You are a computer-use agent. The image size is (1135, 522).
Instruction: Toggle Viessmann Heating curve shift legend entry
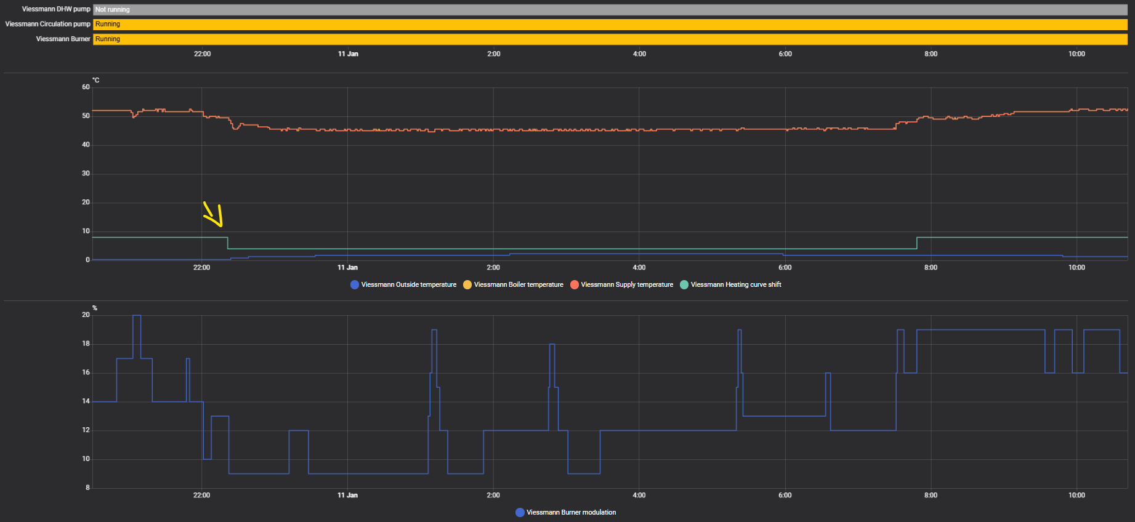point(730,284)
